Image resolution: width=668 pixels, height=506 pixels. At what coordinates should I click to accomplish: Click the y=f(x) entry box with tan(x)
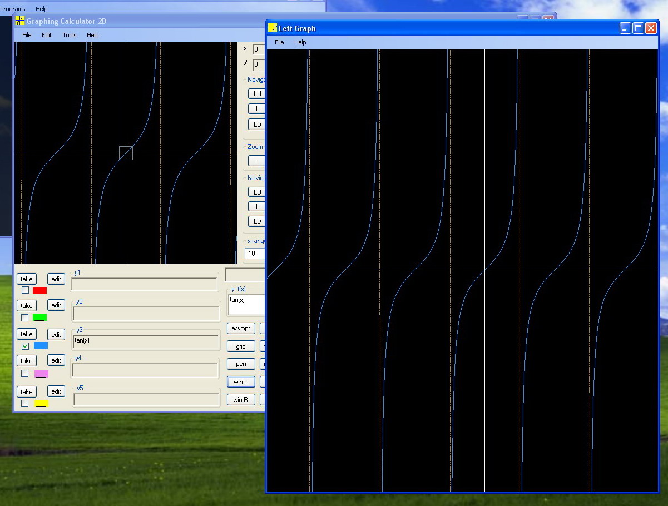[247, 305]
